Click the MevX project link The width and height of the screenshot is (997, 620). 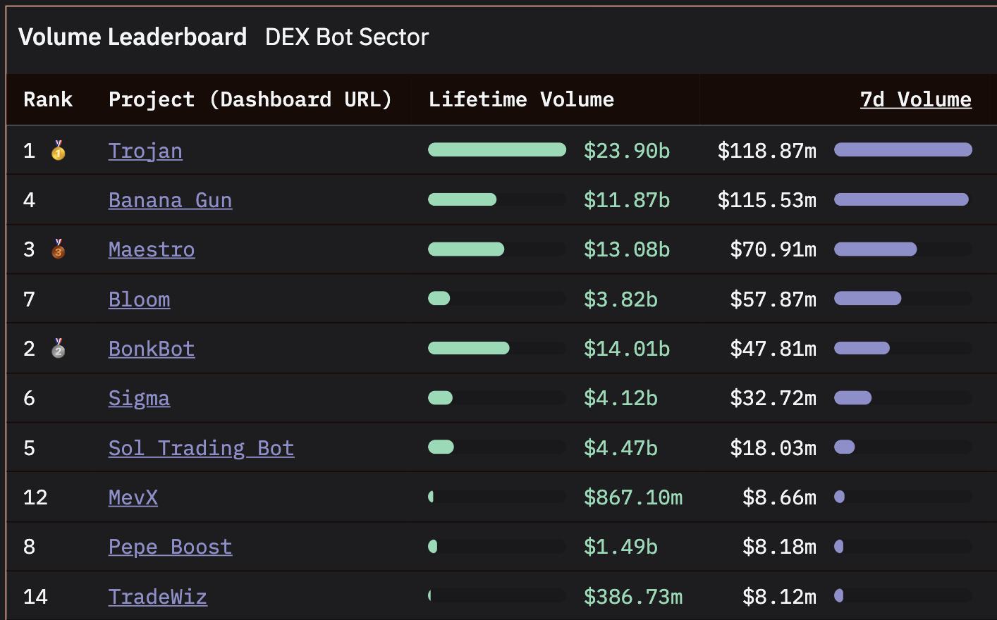[133, 497]
